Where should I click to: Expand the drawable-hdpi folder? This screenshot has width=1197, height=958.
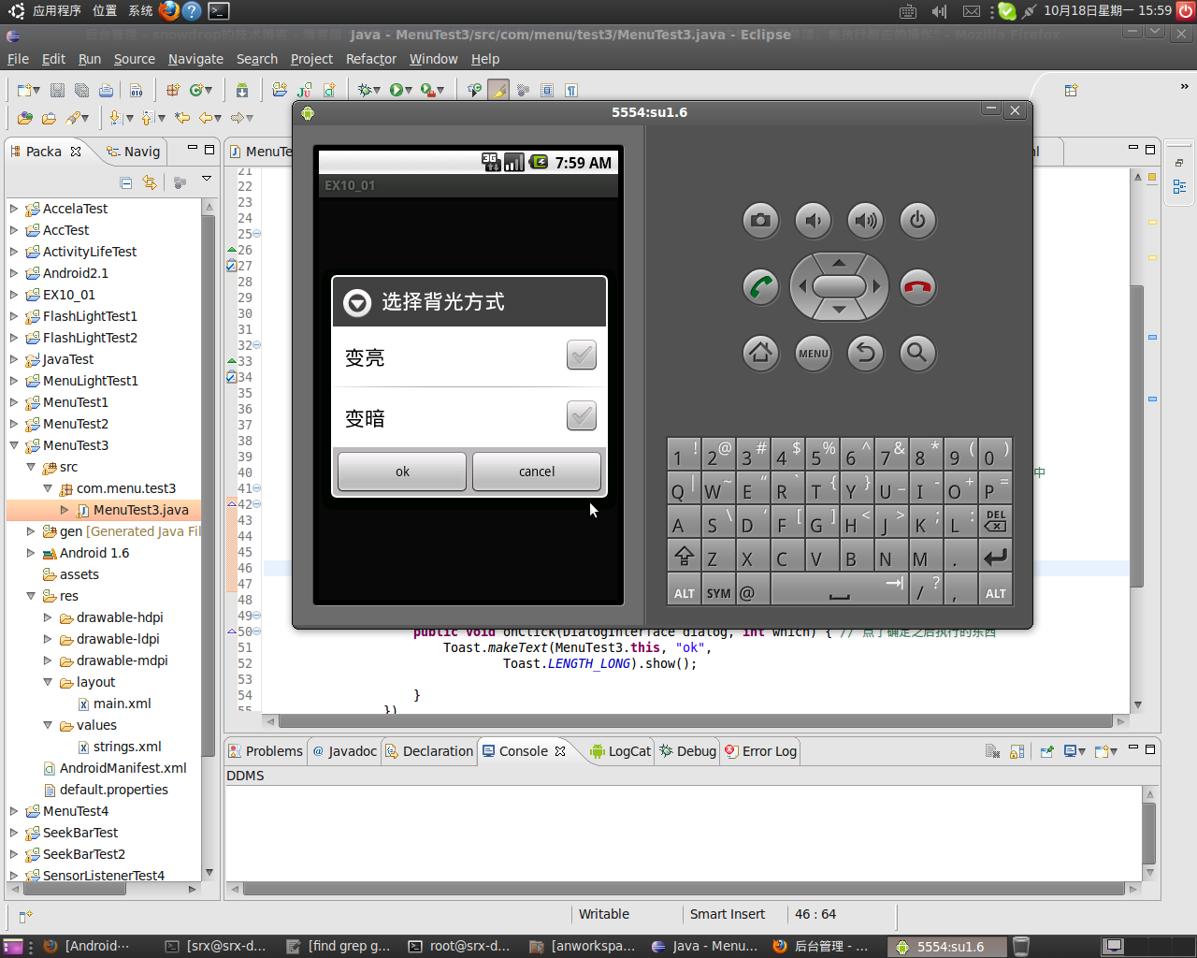[x=48, y=617]
